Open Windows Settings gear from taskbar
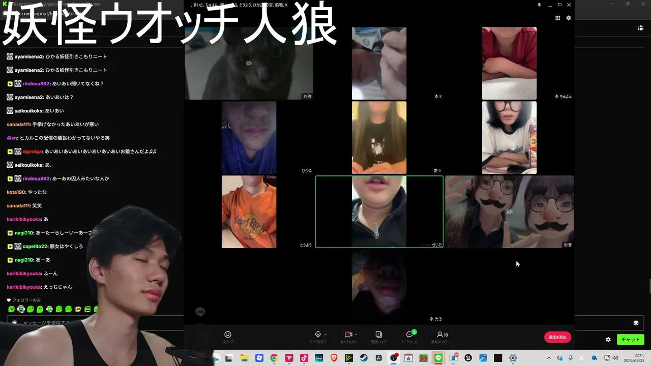The image size is (651, 366). click(x=513, y=358)
